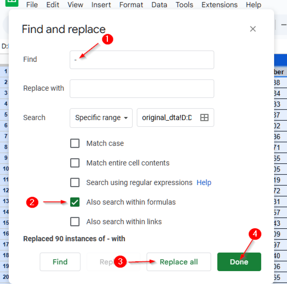Disable Also search within formulas
This screenshot has width=287, height=284.
[75, 202]
